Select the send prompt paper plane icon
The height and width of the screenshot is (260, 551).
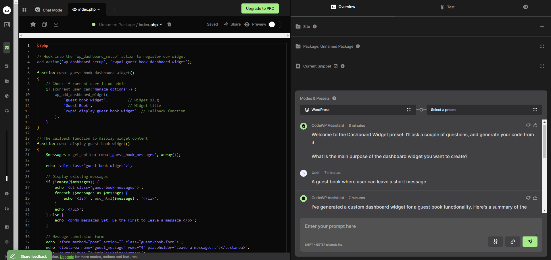pyautogui.click(x=530, y=242)
